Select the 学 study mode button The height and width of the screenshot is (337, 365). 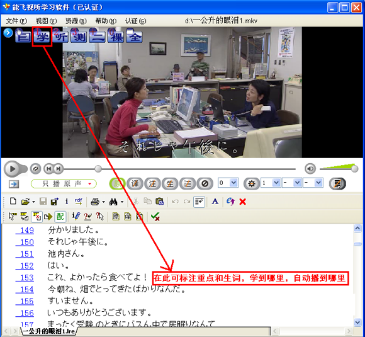[x=42, y=37]
